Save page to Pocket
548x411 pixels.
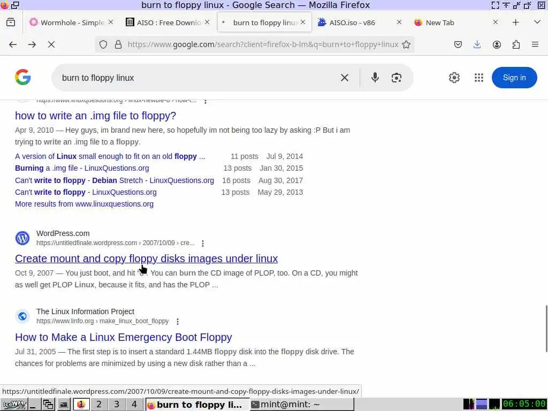coord(458,44)
